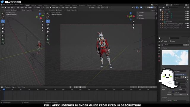Switch to Modeling workspace tab

[33, 5]
